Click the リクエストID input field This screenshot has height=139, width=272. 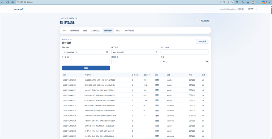pos(184,52)
